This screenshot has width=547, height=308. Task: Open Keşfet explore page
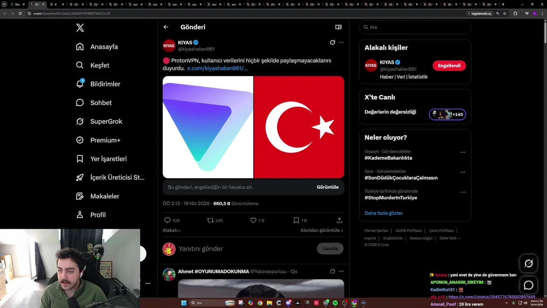[93, 65]
